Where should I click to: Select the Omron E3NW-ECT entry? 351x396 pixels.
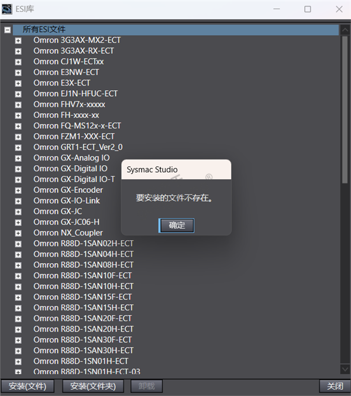[x=66, y=72]
